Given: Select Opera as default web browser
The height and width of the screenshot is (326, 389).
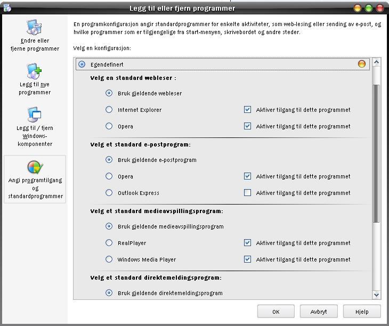Looking at the screenshot, I should [x=109, y=126].
